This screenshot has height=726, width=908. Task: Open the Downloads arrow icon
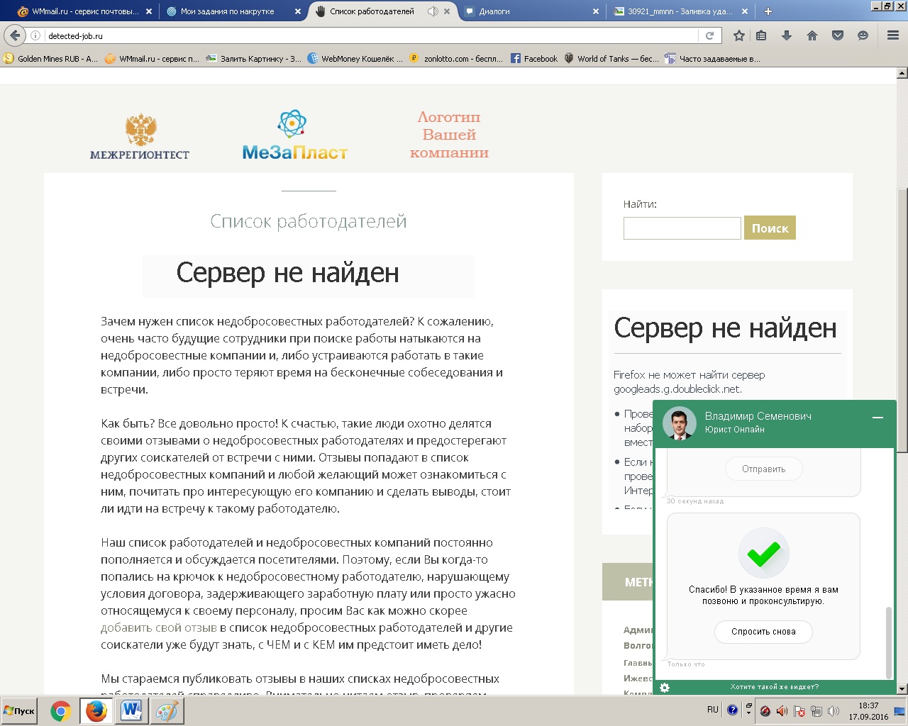(787, 35)
